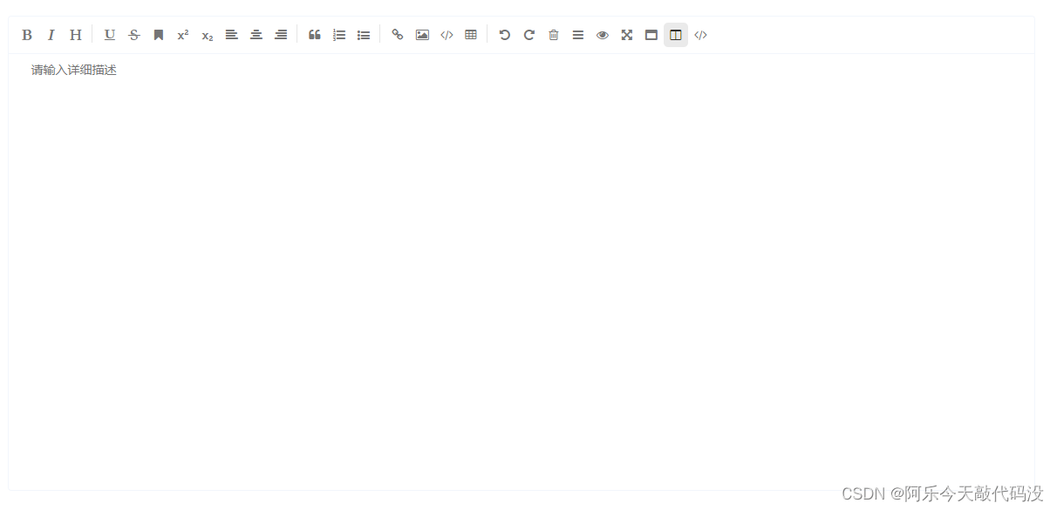Center-align the text
This screenshot has width=1057, height=510.
(256, 35)
